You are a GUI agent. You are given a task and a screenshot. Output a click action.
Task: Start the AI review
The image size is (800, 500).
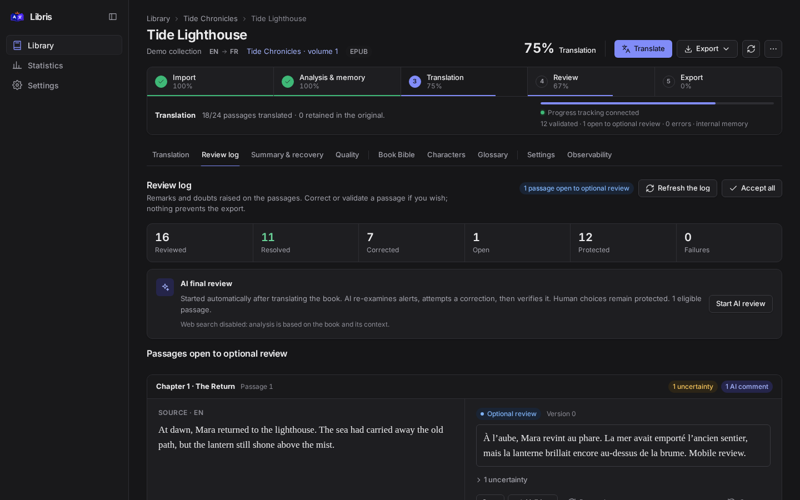click(741, 304)
